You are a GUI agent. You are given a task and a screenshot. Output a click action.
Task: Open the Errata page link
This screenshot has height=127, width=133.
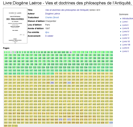15,126
